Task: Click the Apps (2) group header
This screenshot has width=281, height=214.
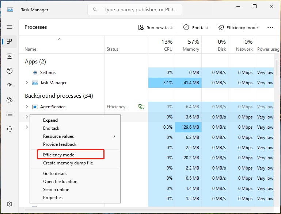Action: (x=35, y=62)
